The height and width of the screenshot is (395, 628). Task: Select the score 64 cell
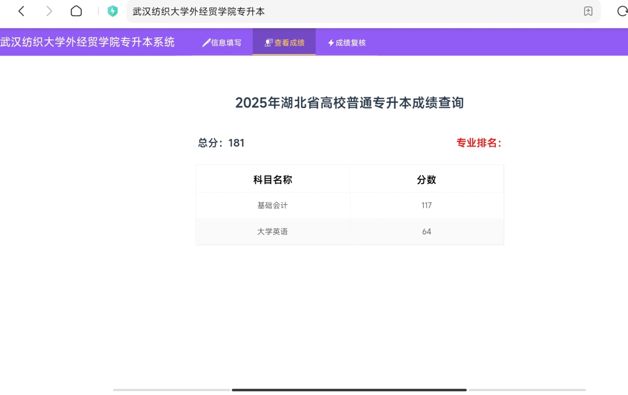click(x=427, y=232)
